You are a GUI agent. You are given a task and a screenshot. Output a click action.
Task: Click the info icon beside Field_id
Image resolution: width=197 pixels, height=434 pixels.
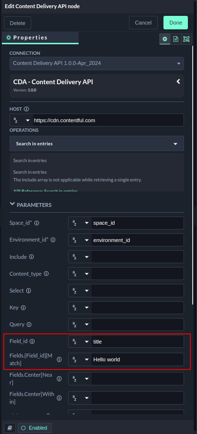pyautogui.click(x=32, y=342)
